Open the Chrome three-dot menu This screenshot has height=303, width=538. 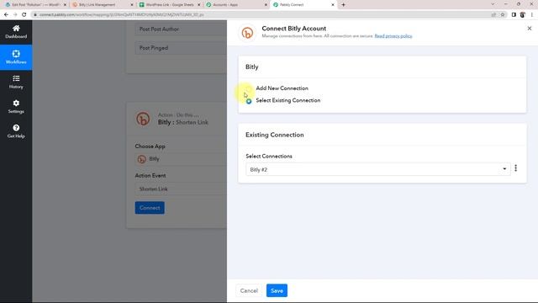(532, 15)
